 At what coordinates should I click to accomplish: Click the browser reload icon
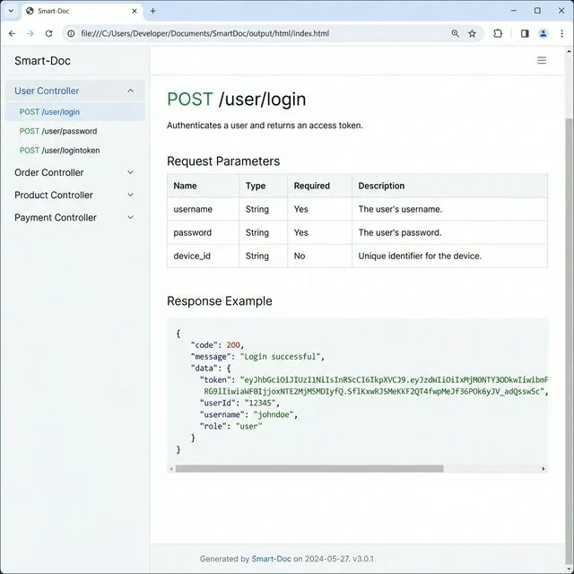[x=50, y=33]
